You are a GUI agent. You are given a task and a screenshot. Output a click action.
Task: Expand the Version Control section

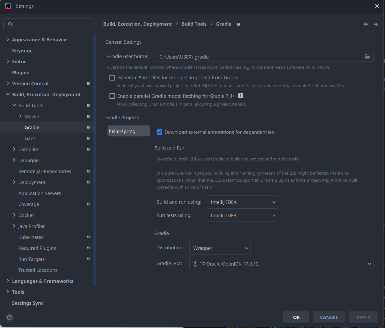tap(8, 83)
